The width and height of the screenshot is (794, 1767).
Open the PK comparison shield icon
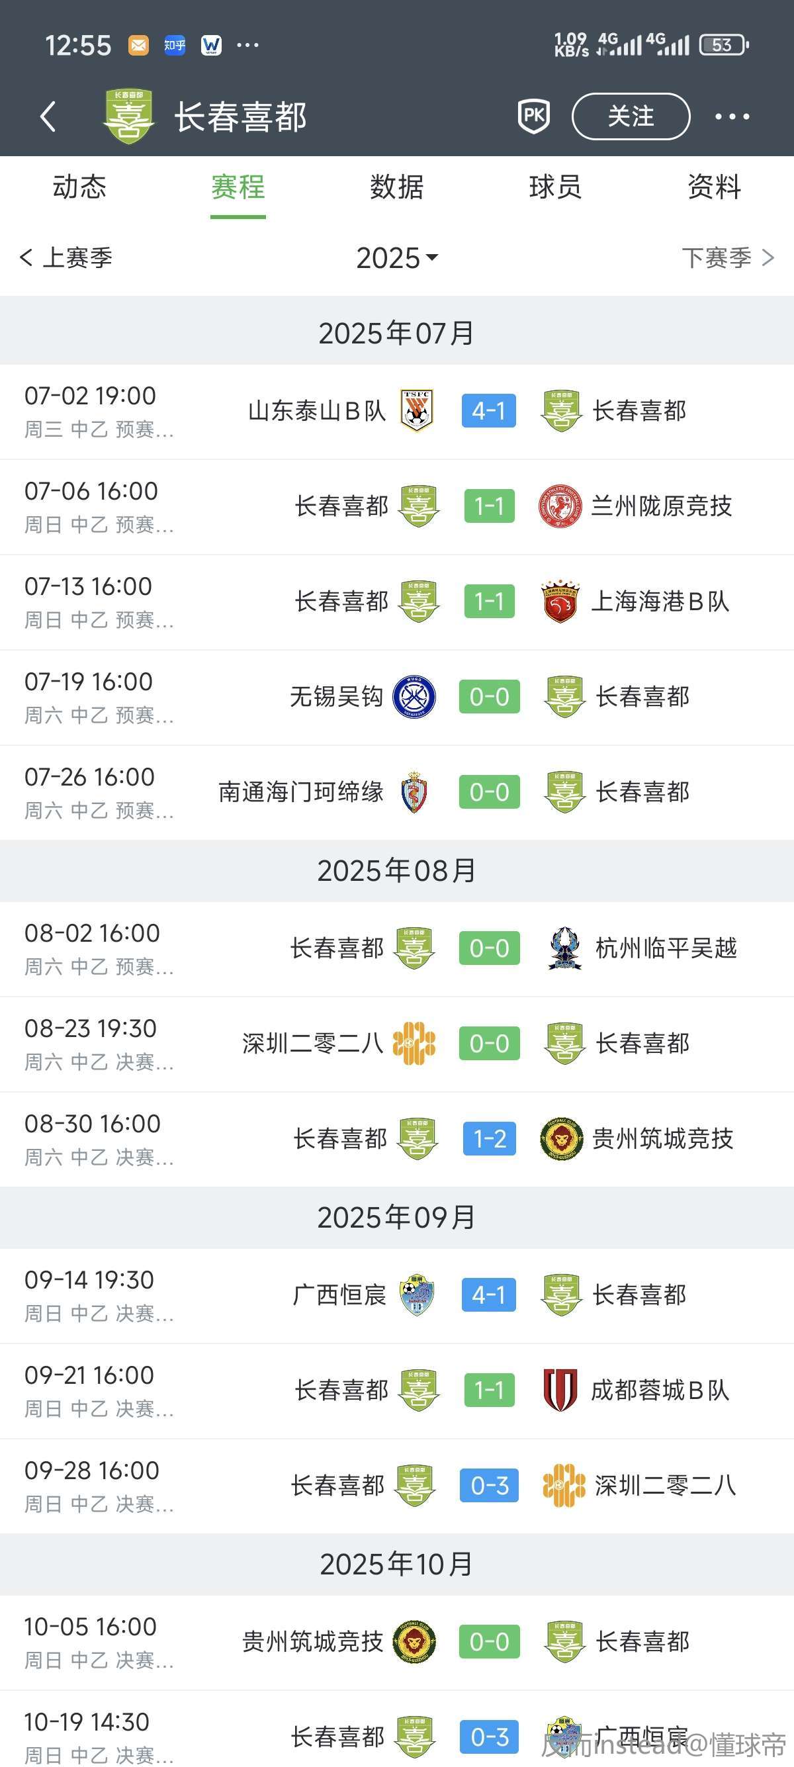pos(533,116)
